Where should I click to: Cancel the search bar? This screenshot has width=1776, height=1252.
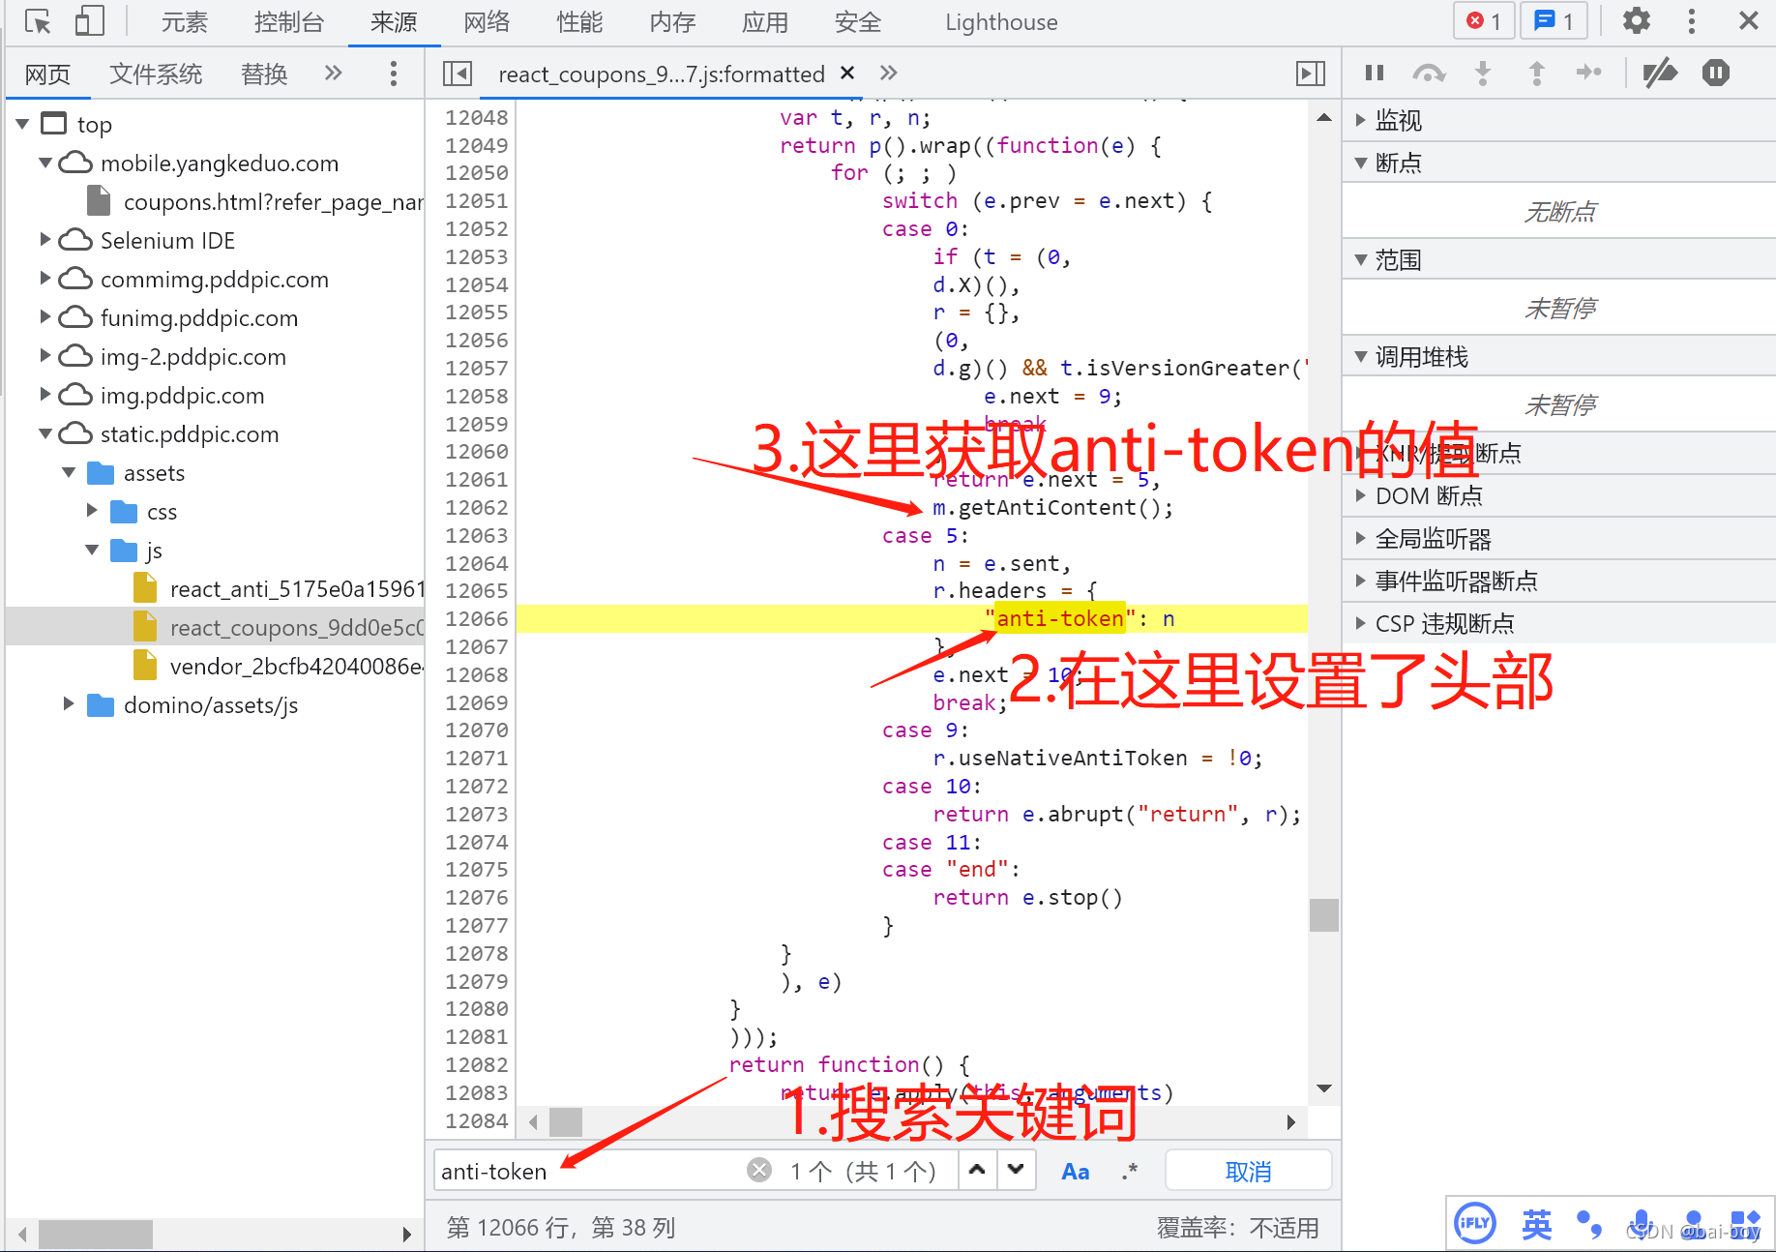tap(1248, 1171)
